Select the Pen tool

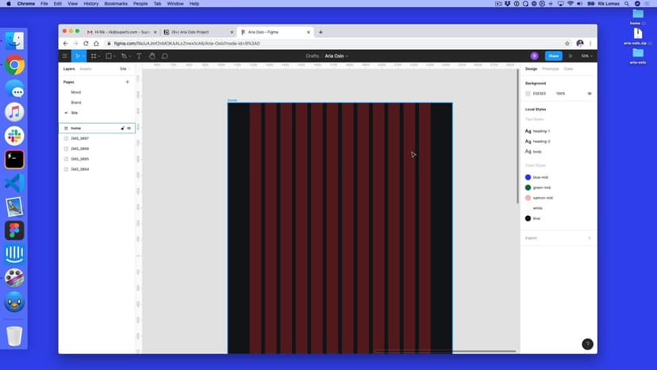(124, 56)
